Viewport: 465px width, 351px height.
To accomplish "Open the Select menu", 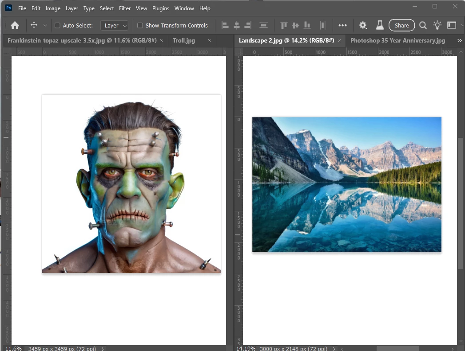I will click(107, 8).
